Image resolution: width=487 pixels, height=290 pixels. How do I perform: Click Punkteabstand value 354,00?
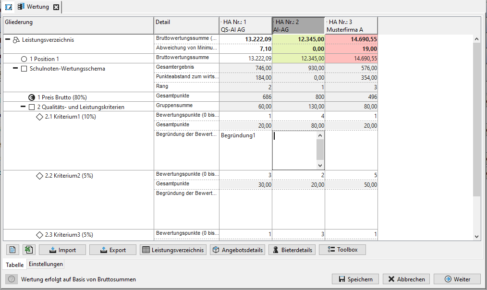pyautogui.click(x=352, y=78)
